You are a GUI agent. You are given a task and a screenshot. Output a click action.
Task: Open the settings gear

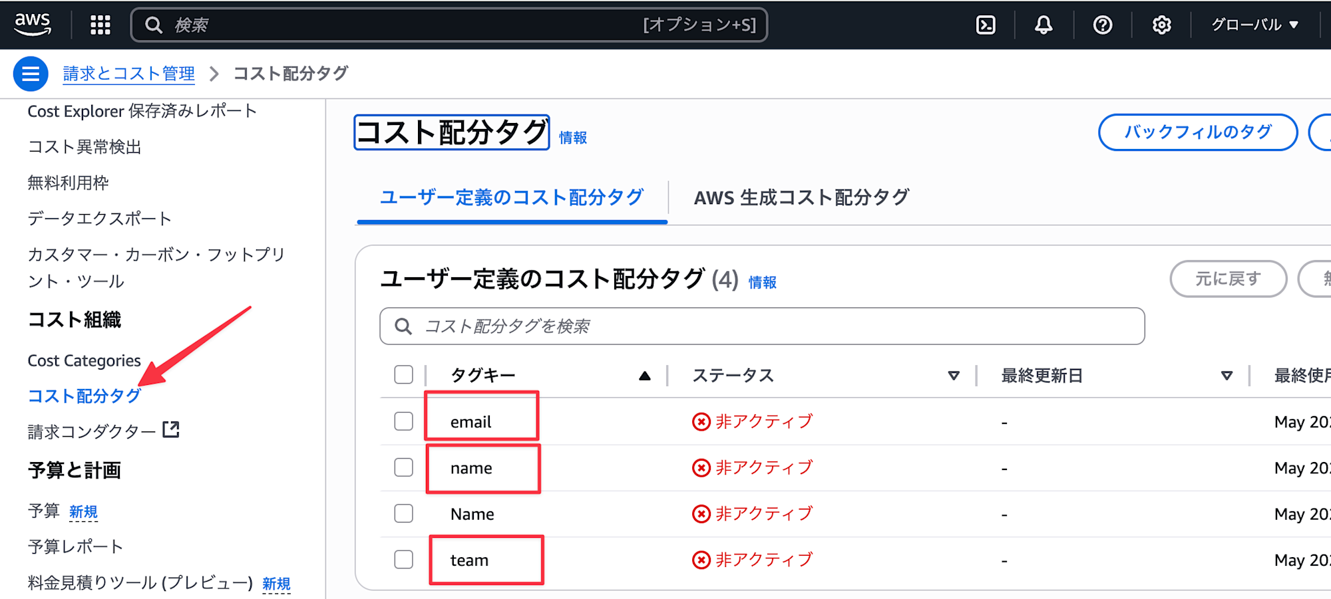1162,25
